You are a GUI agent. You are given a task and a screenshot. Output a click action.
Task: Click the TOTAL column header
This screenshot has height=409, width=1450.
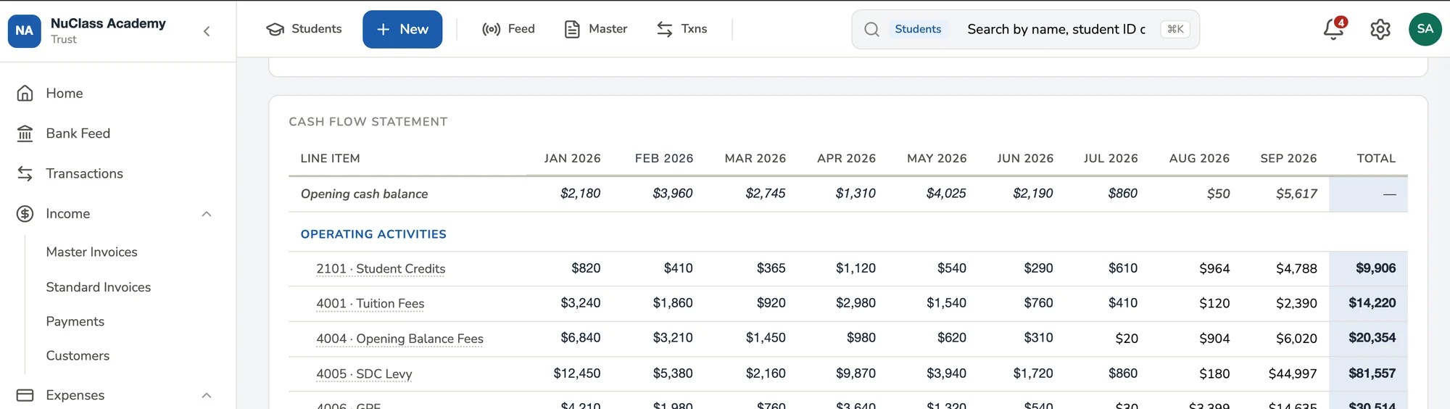pyautogui.click(x=1376, y=159)
